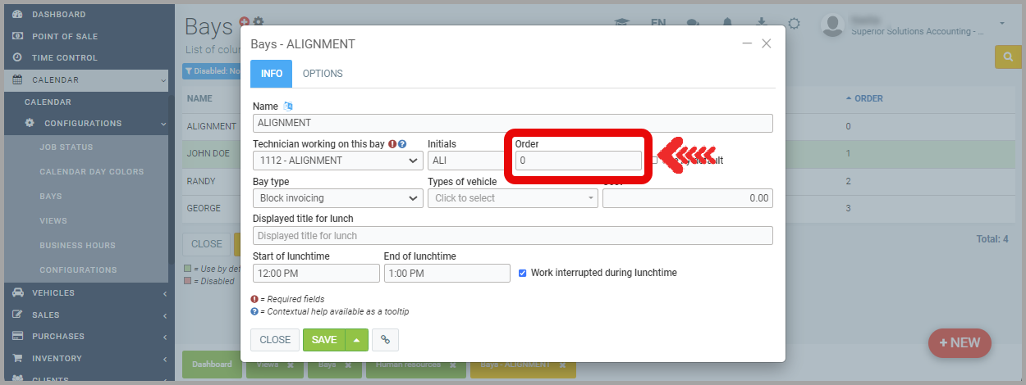Expand the Save button arrow menu
Viewport: 1026px width, 385px height.
(355, 340)
